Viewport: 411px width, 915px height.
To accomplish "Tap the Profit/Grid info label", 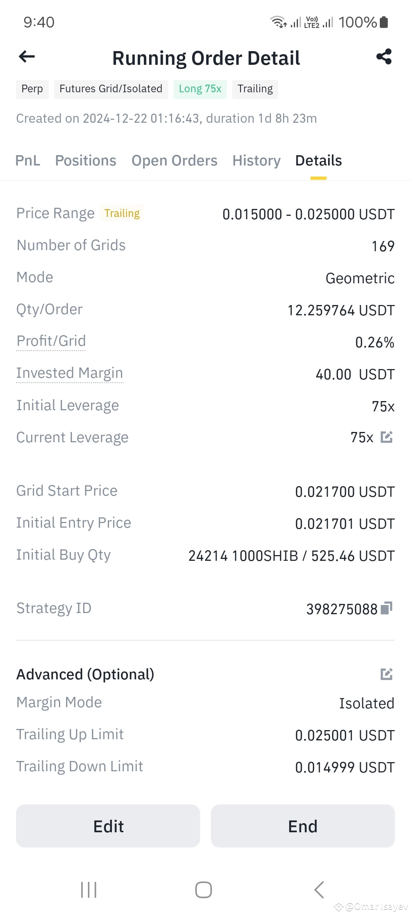I will (51, 341).
